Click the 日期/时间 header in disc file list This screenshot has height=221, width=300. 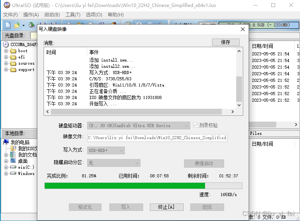[263, 46]
